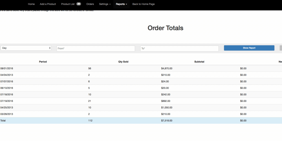Viewport: 282px width, 141px height.
Task: Select the 07/19/2016 period row
Action: [7, 101]
